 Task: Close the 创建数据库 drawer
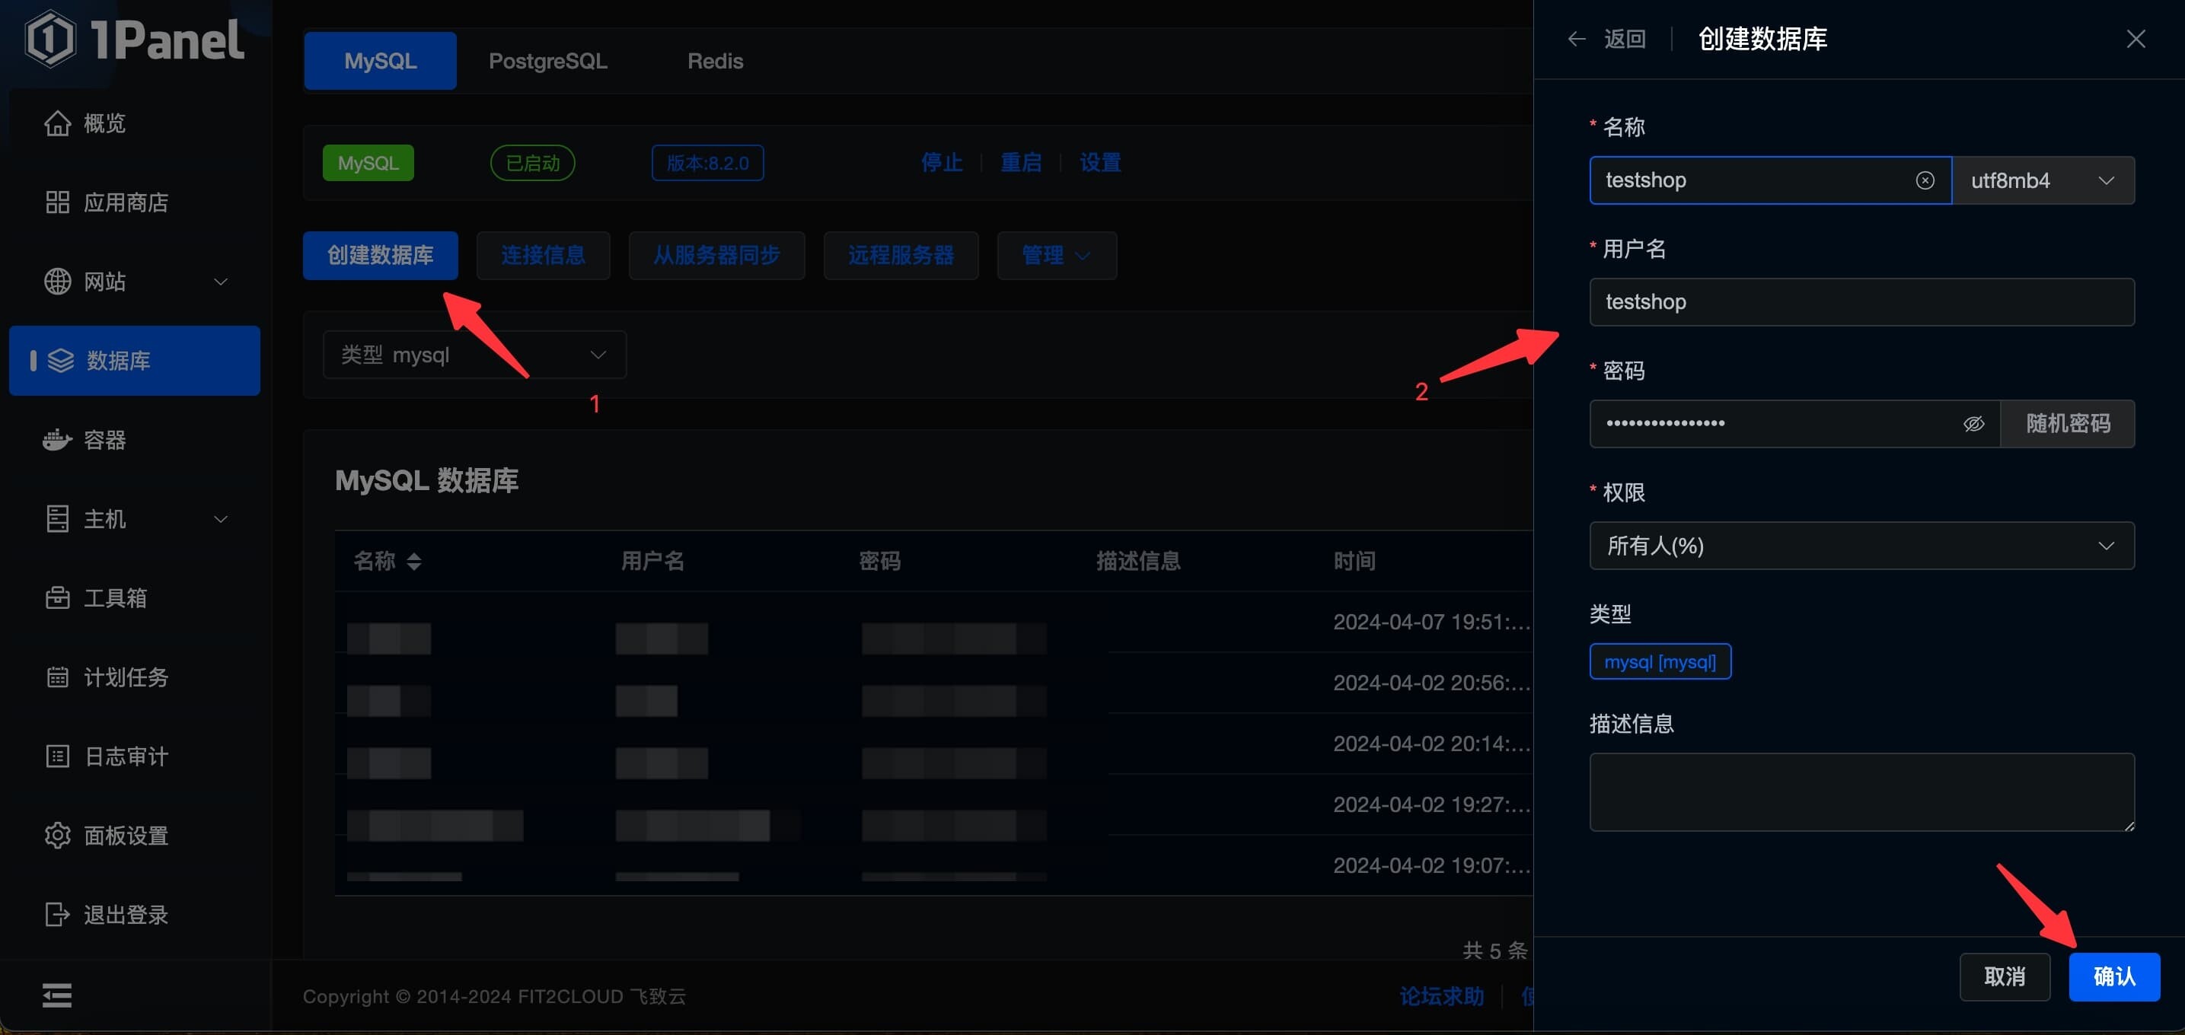coord(2135,39)
